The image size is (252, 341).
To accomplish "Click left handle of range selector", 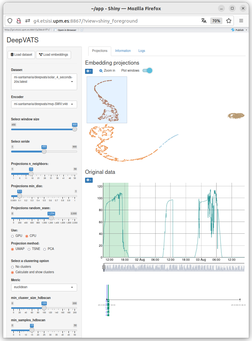I will pos(104,267).
